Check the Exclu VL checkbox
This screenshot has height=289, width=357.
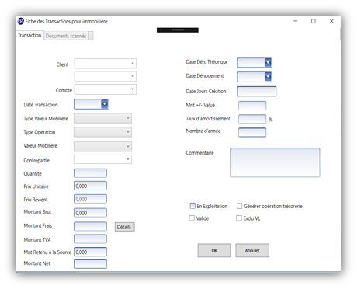click(x=239, y=218)
